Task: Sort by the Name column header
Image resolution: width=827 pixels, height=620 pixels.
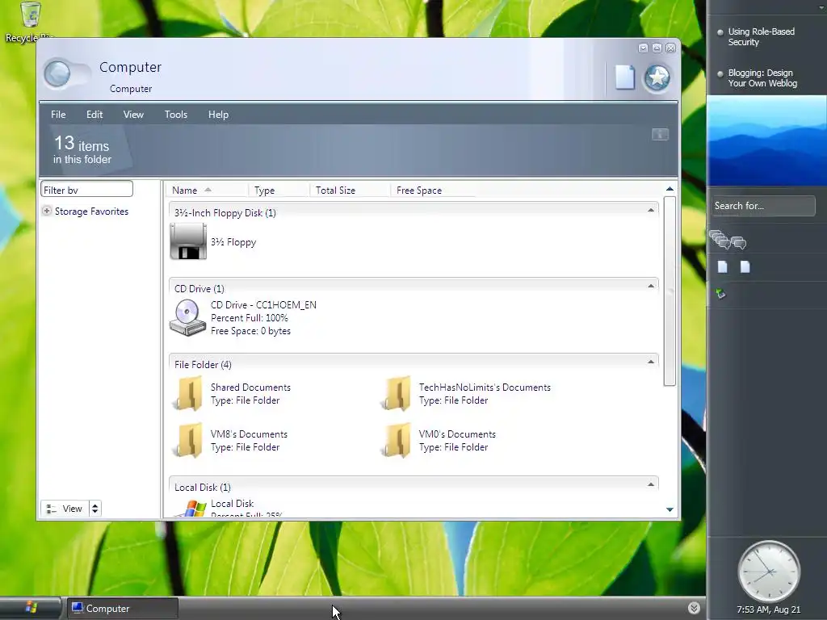Action: (207, 191)
